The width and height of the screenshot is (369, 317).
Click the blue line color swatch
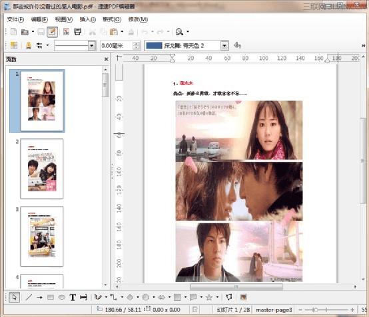click(x=154, y=46)
